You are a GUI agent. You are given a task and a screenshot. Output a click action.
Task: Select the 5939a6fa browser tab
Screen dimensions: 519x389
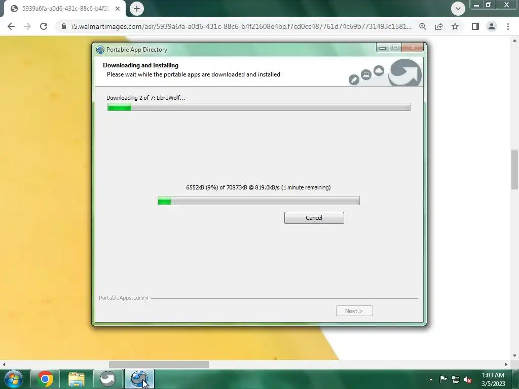coord(64,9)
